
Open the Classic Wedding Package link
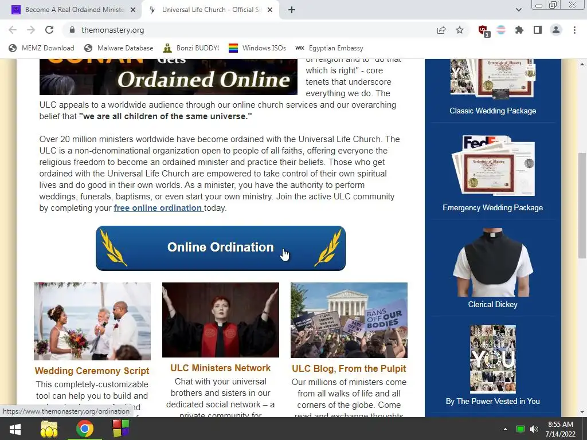tap(492, 111)
